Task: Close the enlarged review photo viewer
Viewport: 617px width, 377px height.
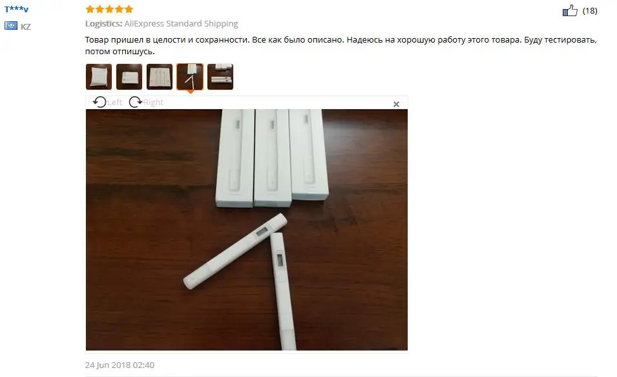Action: [x=396, y=104]
